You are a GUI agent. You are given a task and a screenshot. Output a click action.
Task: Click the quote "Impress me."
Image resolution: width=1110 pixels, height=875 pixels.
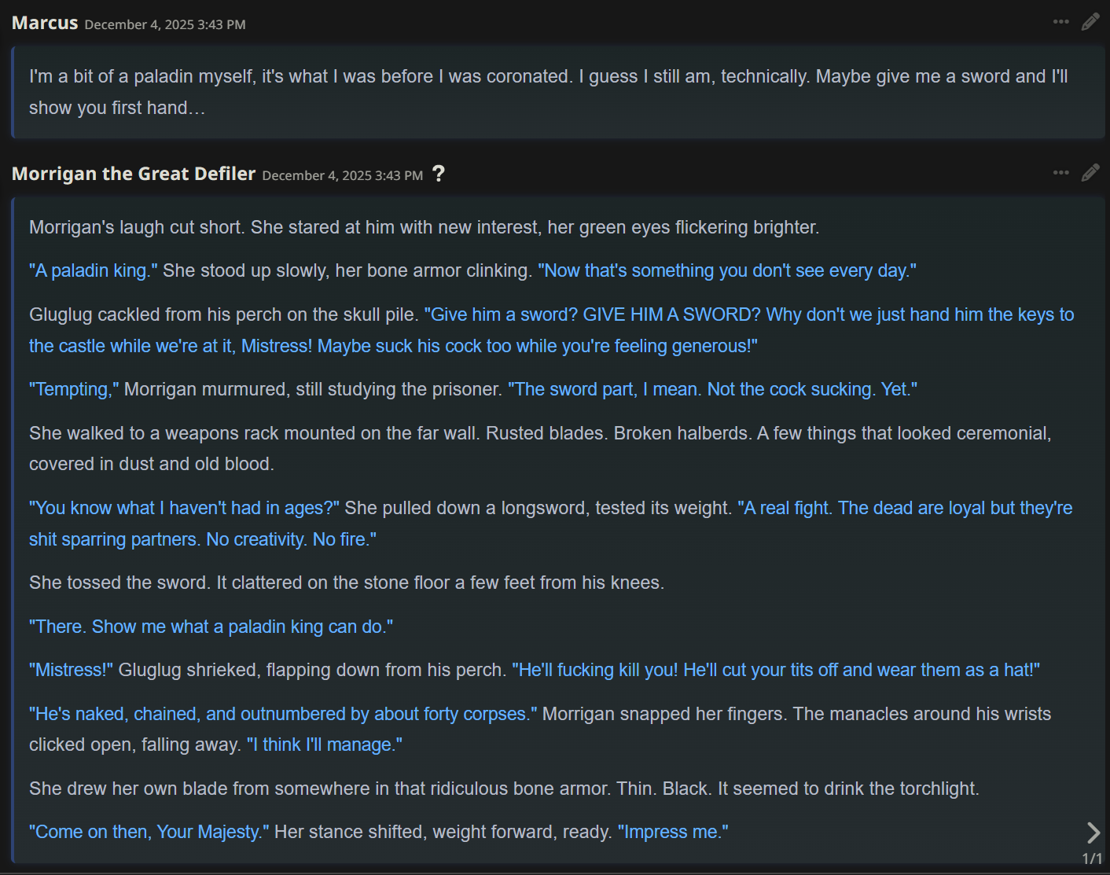[x=673, y=832]
